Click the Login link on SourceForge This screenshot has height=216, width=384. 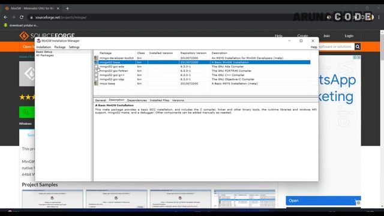click(349, 36)
